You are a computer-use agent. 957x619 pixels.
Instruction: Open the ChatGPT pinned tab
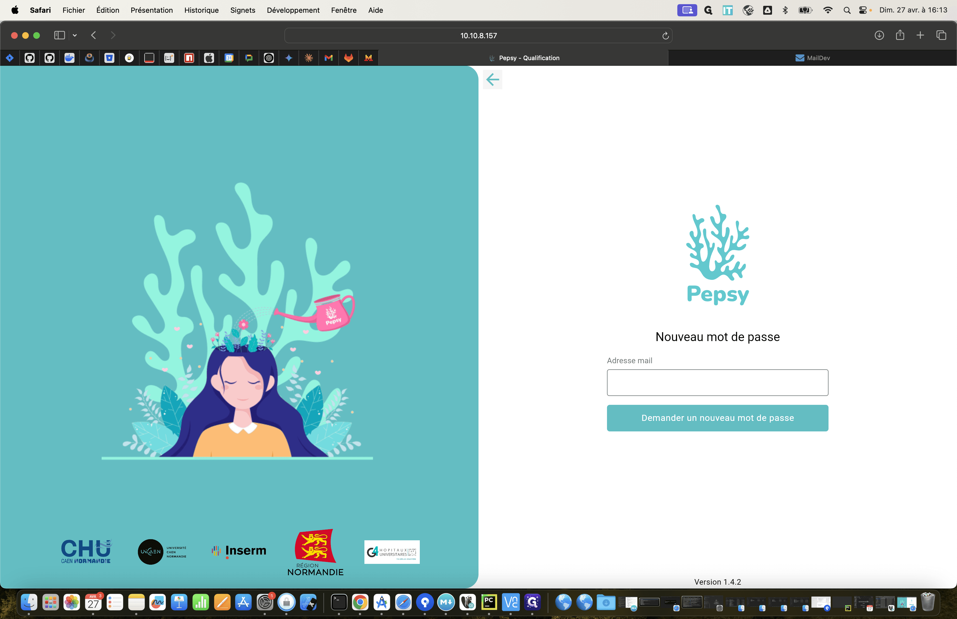point(269,58)
